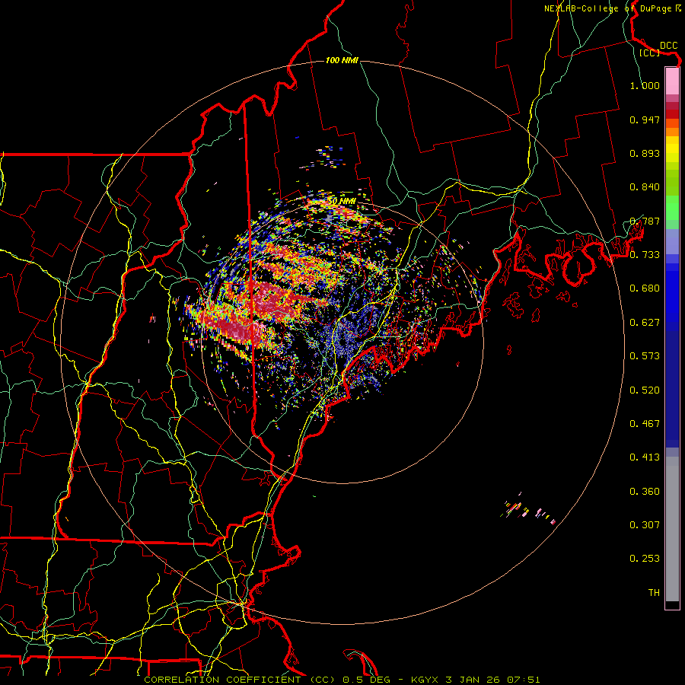Click the 50 NMI range ring label

(x=342, y=201)
